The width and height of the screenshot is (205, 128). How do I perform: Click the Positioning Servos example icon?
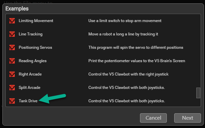tap(12, 47)
